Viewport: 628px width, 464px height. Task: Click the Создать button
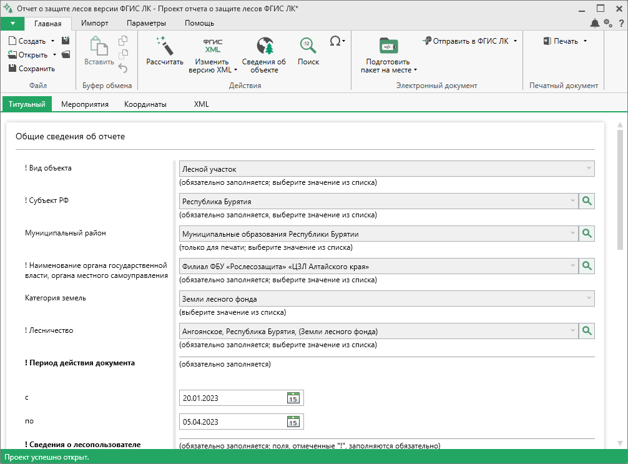[27, 41]
